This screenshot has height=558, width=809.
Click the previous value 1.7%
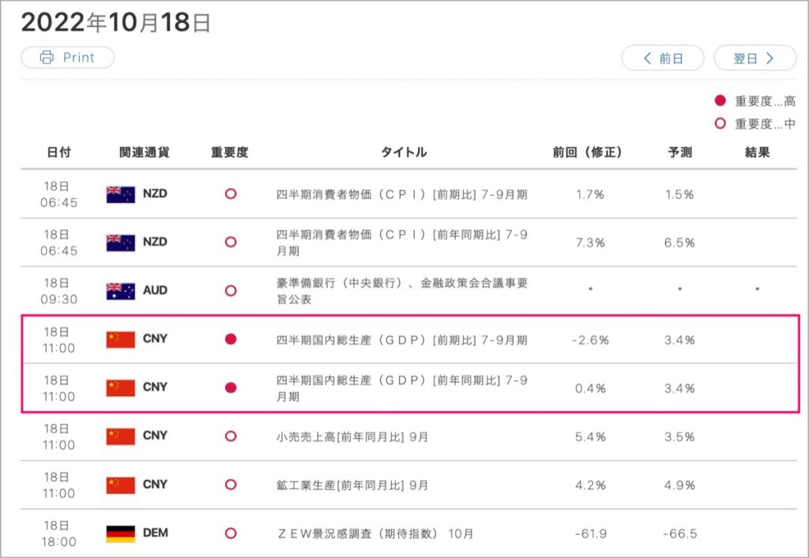589,194
